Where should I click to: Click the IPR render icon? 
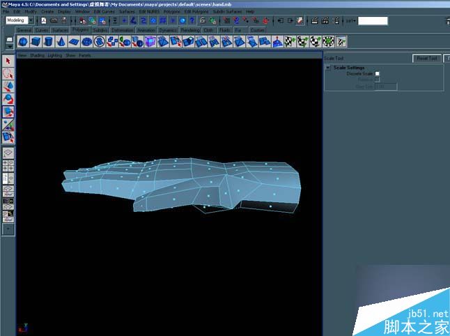[x=325, y=21]
